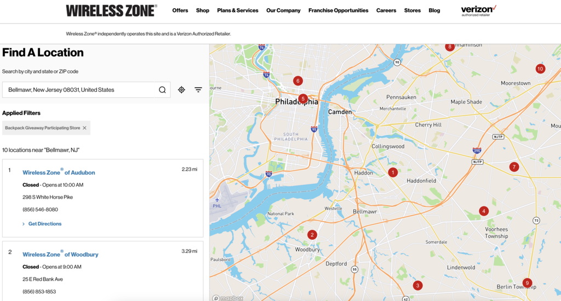Click the PHL airport marker
561x301 pixels.
217,202
